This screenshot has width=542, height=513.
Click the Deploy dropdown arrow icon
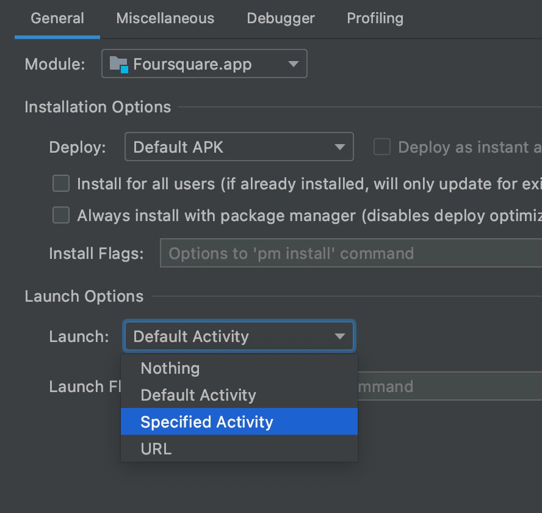(x=340, y=147)
